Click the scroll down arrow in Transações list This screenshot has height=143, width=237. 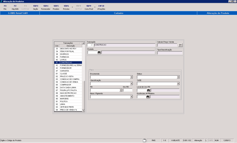click(83, 111)
